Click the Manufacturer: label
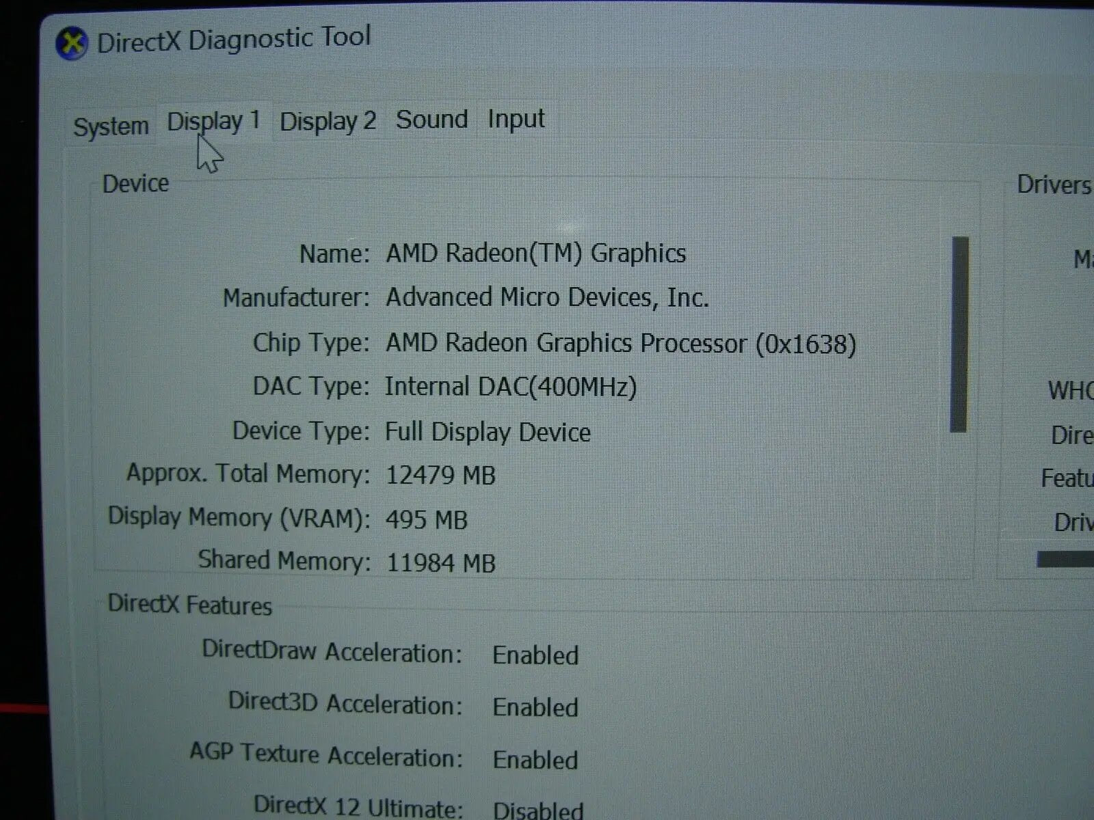The image size is (1094, 820). (x=296, y=297)
